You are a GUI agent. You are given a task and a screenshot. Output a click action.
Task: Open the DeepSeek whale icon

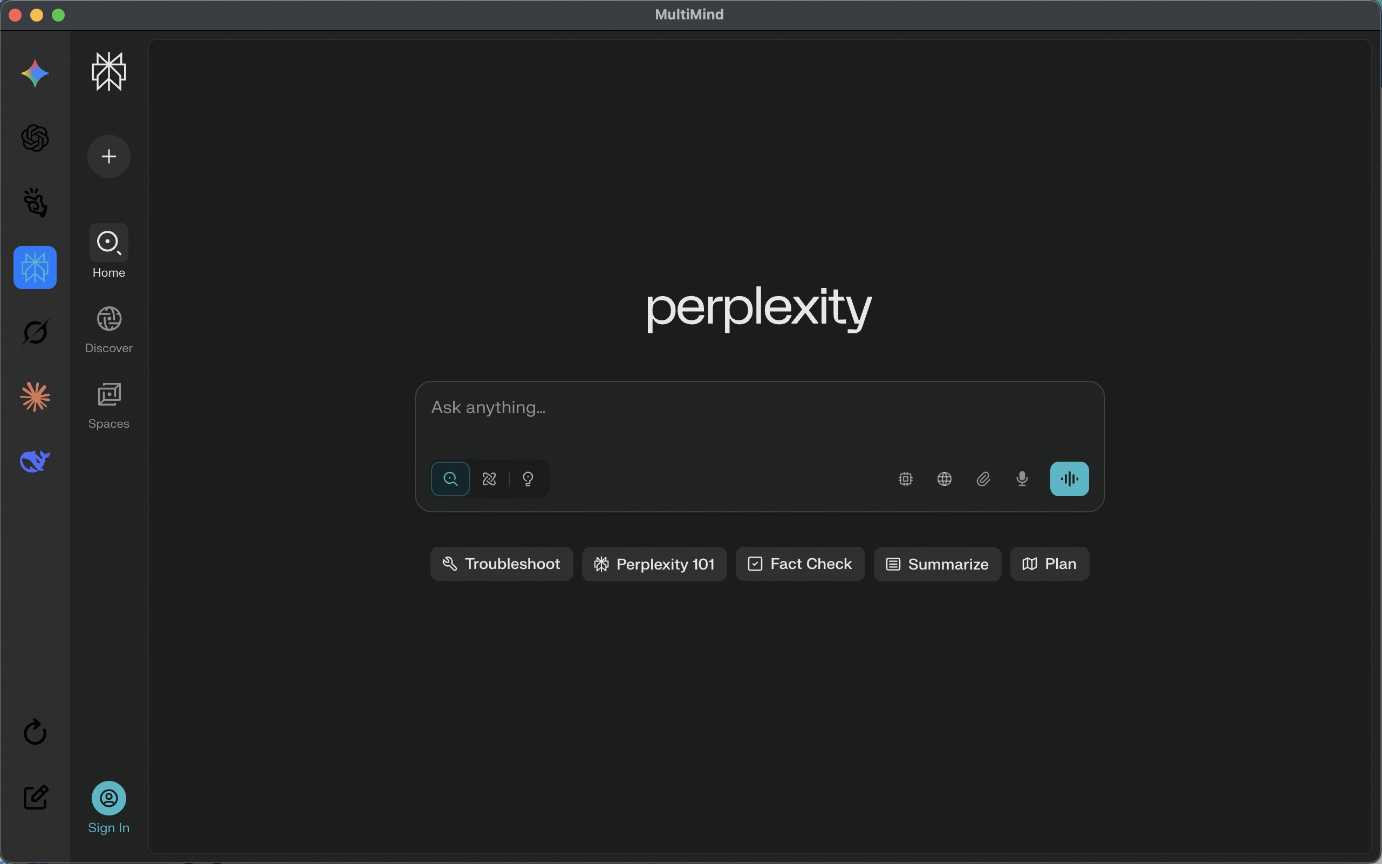(35, 461)
